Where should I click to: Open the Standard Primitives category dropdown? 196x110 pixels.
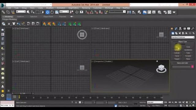click(x=183, y=37)
